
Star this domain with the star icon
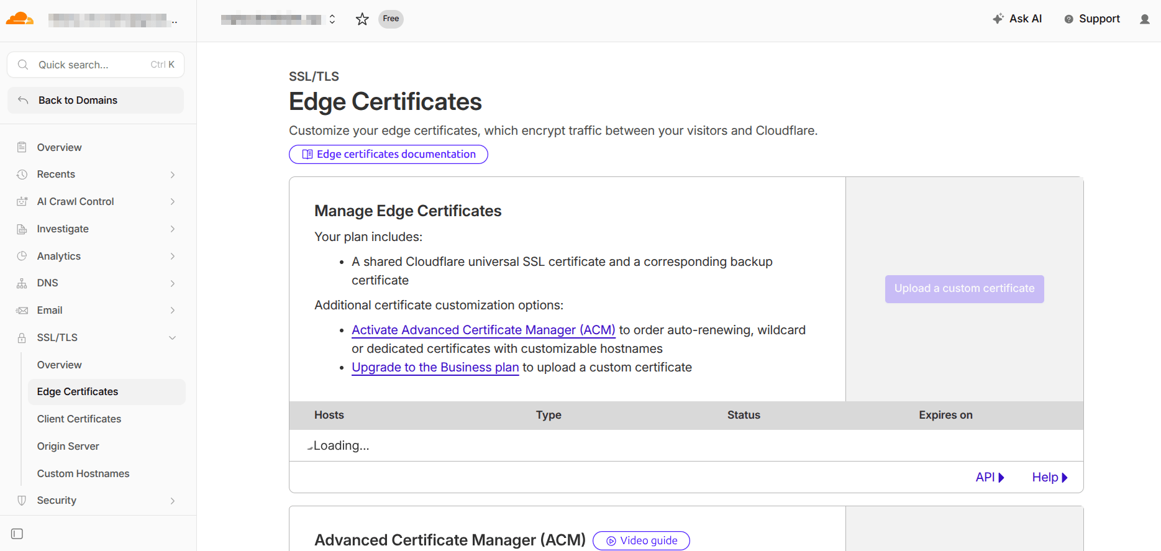click(362, 19)
